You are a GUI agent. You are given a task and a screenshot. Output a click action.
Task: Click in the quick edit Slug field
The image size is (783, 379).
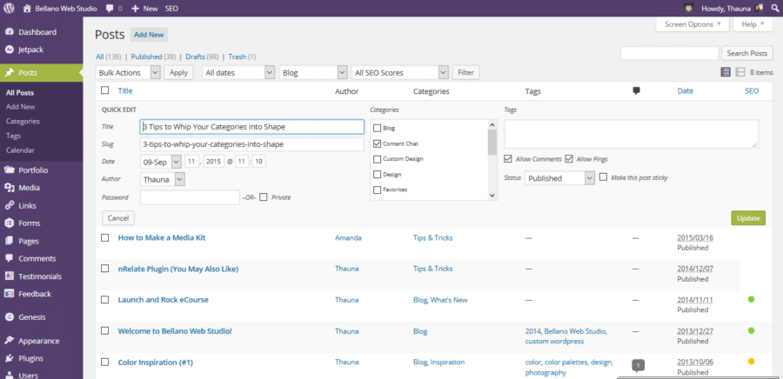coord(252,144)
